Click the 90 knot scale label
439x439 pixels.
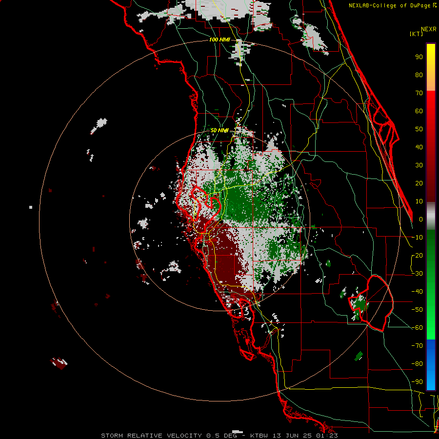coord(419,57)
